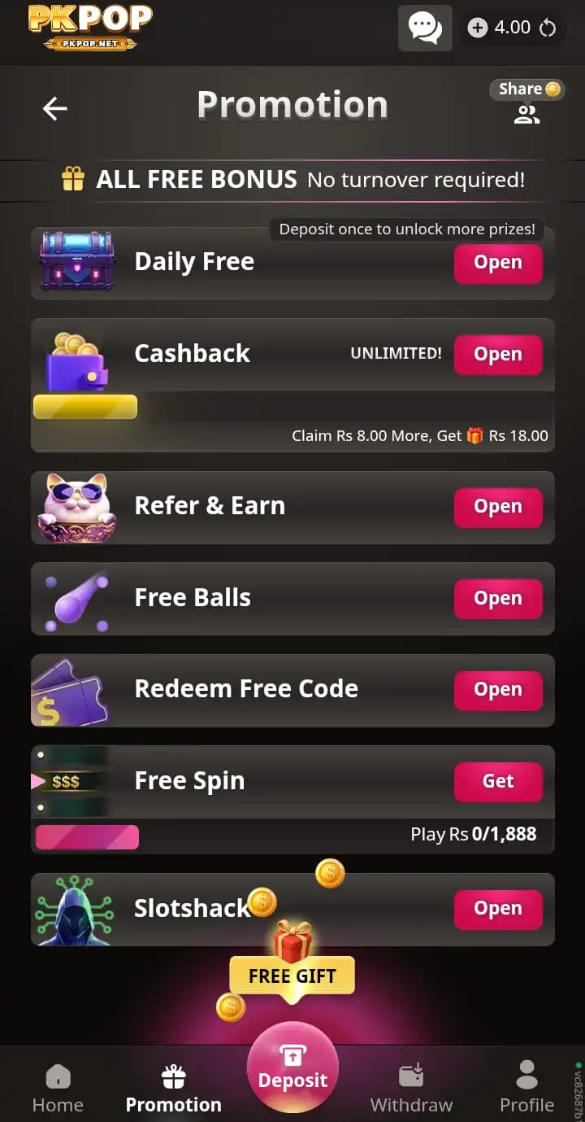Go back using the left arrow

tap(55, 108)
